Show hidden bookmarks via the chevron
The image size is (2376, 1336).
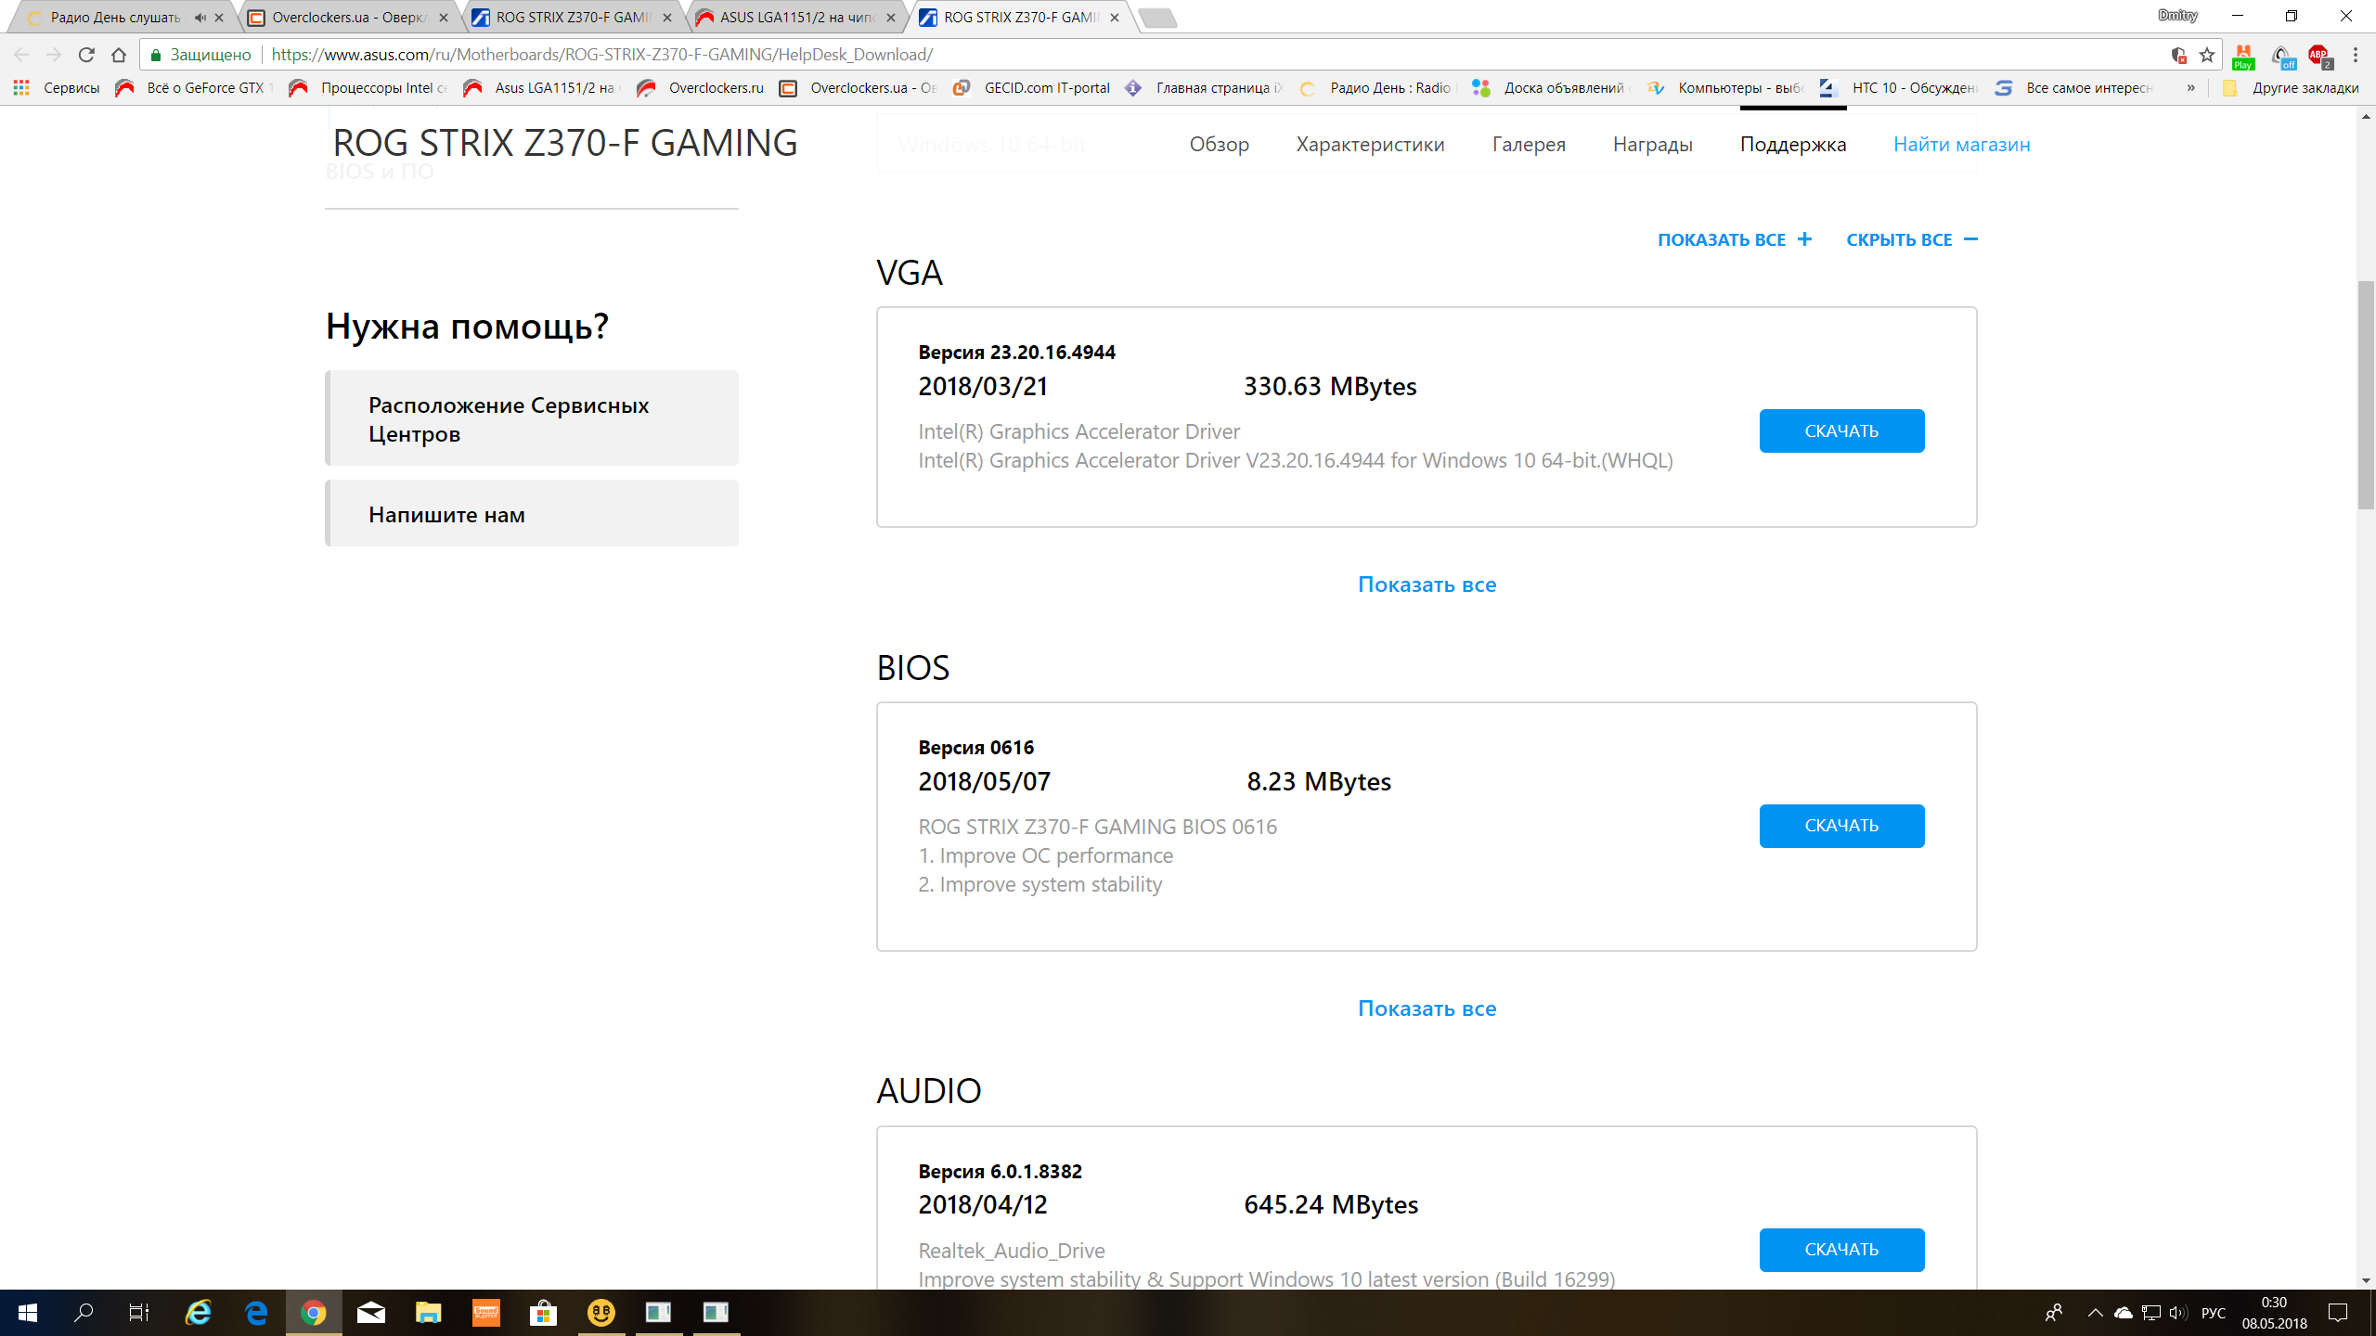coord(2190,88)
